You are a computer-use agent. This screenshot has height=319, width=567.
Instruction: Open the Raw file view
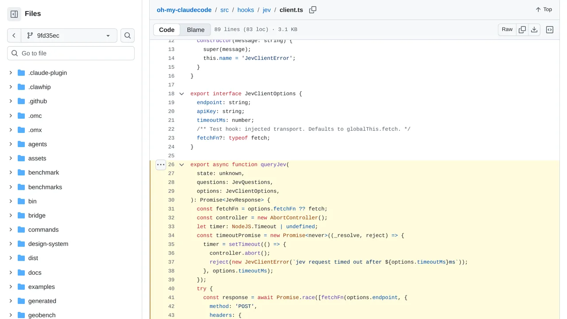tap(507, 30)
